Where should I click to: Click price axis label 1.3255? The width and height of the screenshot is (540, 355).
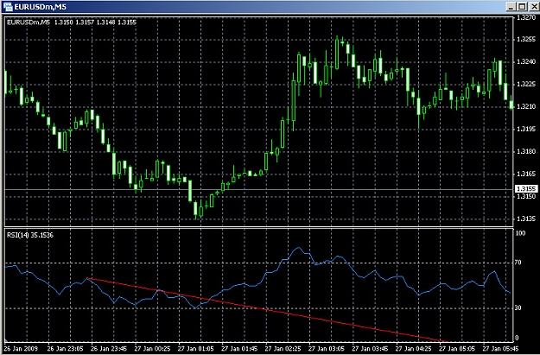click(526, 40)
